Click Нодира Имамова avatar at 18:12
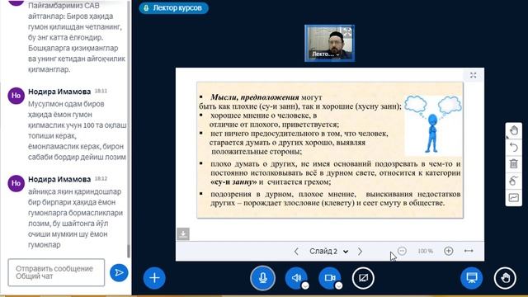528x297 pixels. click(x=16, y=183)
